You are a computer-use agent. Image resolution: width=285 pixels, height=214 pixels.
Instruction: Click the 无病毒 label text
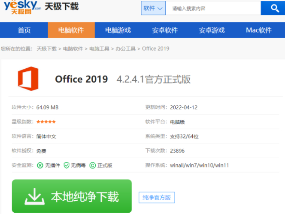(78, 165)
